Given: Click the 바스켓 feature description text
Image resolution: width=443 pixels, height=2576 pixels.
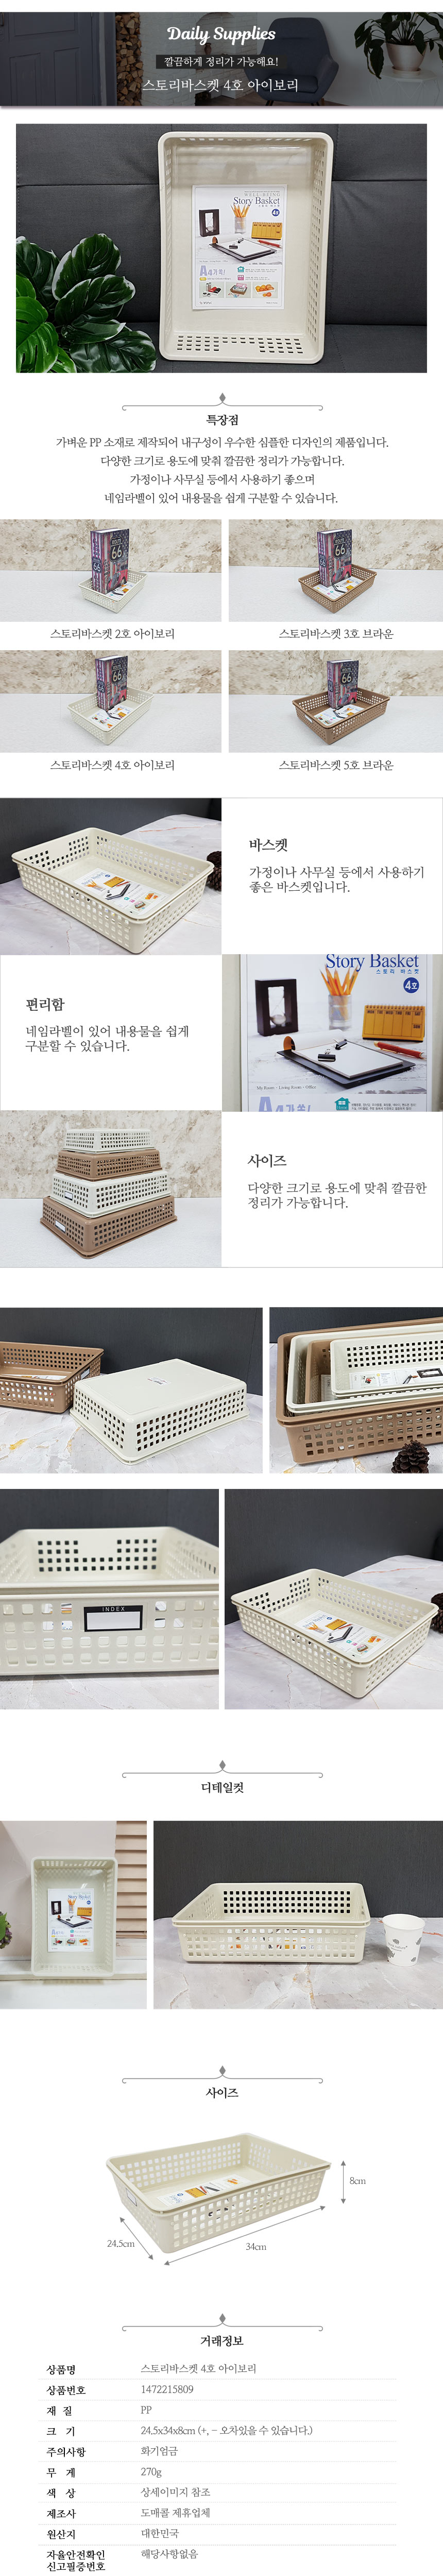Looking at the screenshot, I should click(337, 879).
